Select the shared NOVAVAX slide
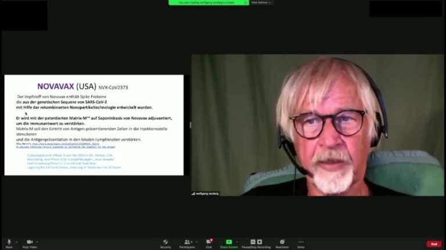Viewport: 446px width, 250px height. [x=94, y=125]
